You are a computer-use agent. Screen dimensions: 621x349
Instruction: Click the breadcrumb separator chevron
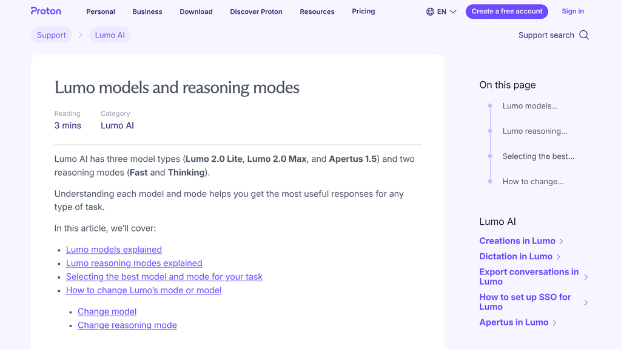[81, 35]
